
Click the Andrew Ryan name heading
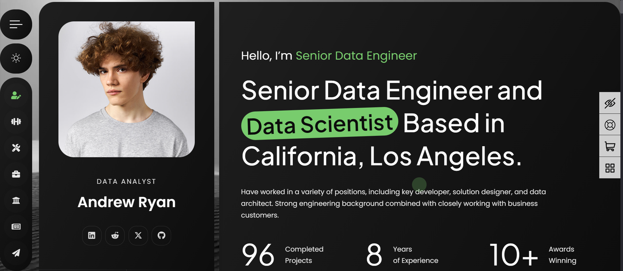127,202
